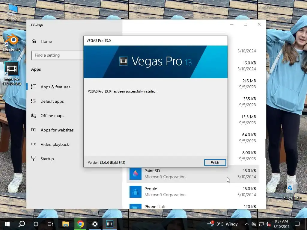Open Google Chrome from the taskbar

[x=80, y=224]
